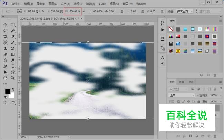Open the layer opacity dropdown arrow

pyautogui.click(x=221, y=95)
